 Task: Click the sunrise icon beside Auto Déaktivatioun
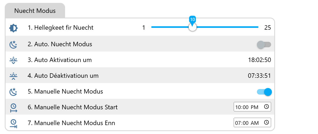(x=13, y=76)
